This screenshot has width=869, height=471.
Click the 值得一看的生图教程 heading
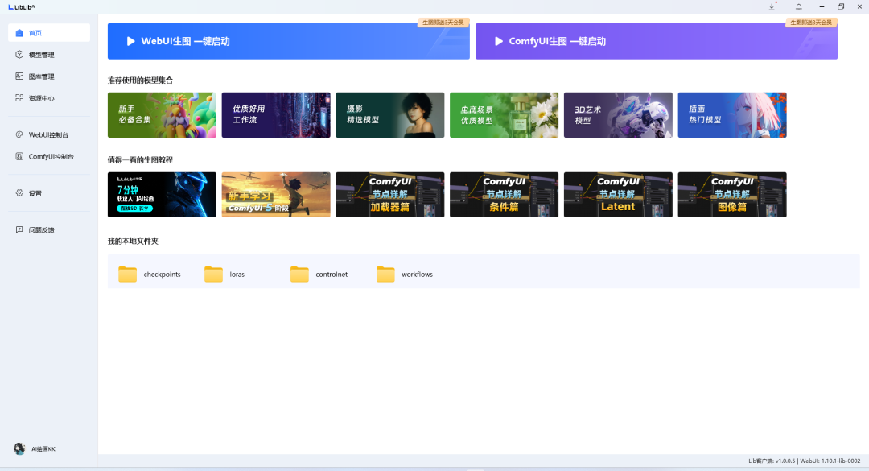pyautogui.click(x=140, y=159)
